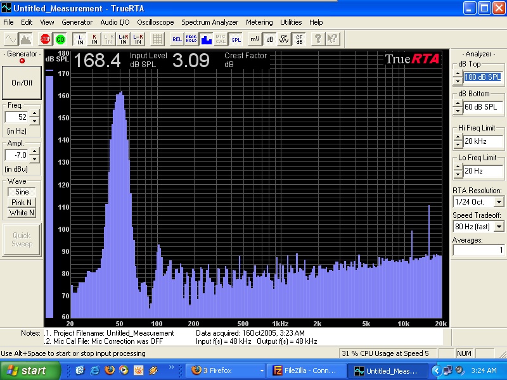The width and height of the screenshot is (507, 380).
Task: Toggle the generator On/Off button
Action: click(22, 83)
